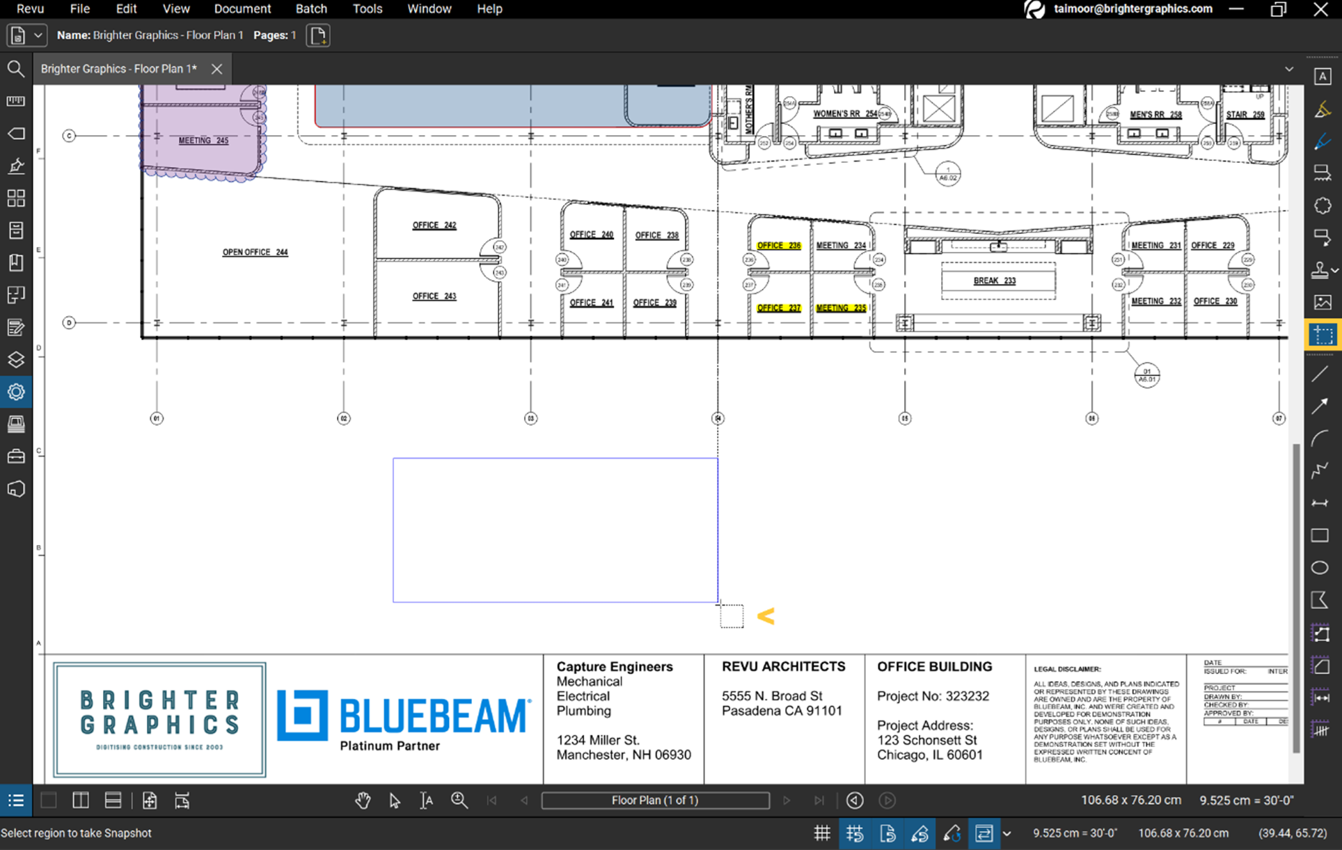Switch to Single Page view mode
The height and width of the screenshot is (850, 1342).
pos(49,801)
